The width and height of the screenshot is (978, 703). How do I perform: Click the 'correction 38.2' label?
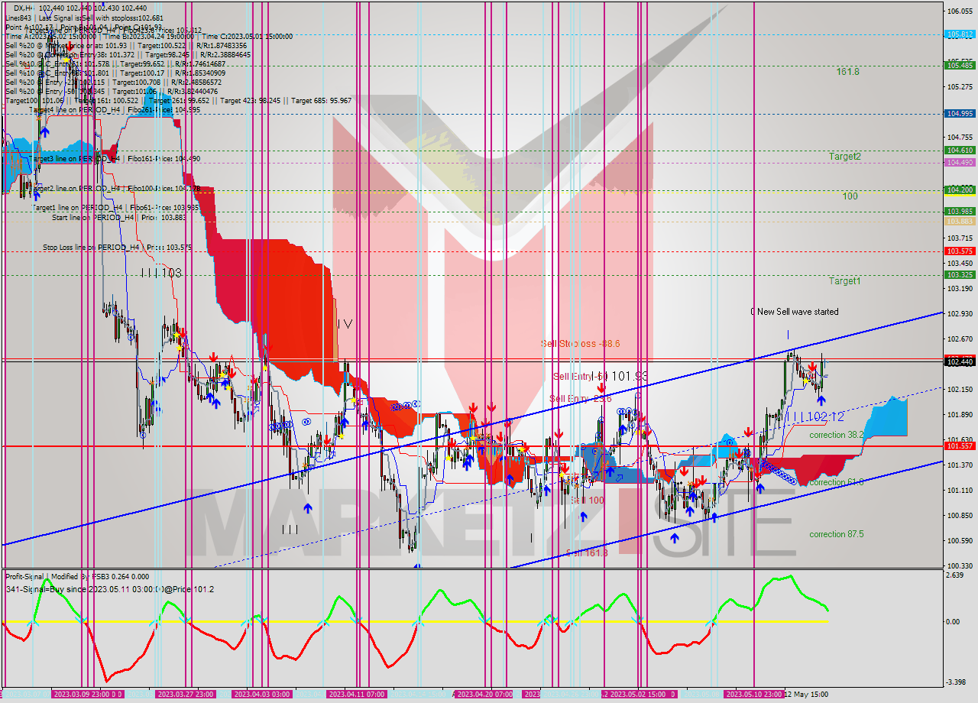pos(837,434)
